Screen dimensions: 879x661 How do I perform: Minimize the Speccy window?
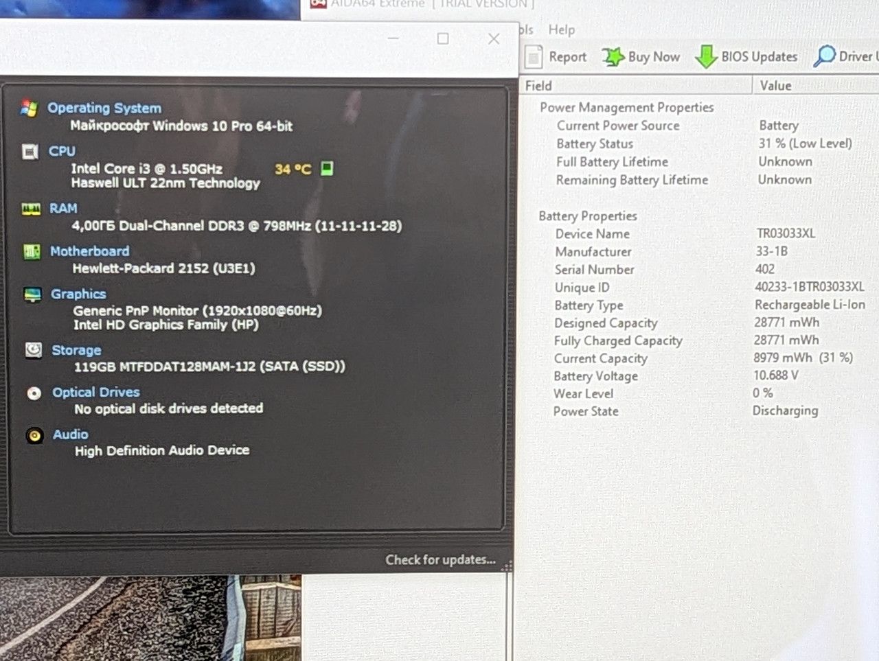pos(393,38)
